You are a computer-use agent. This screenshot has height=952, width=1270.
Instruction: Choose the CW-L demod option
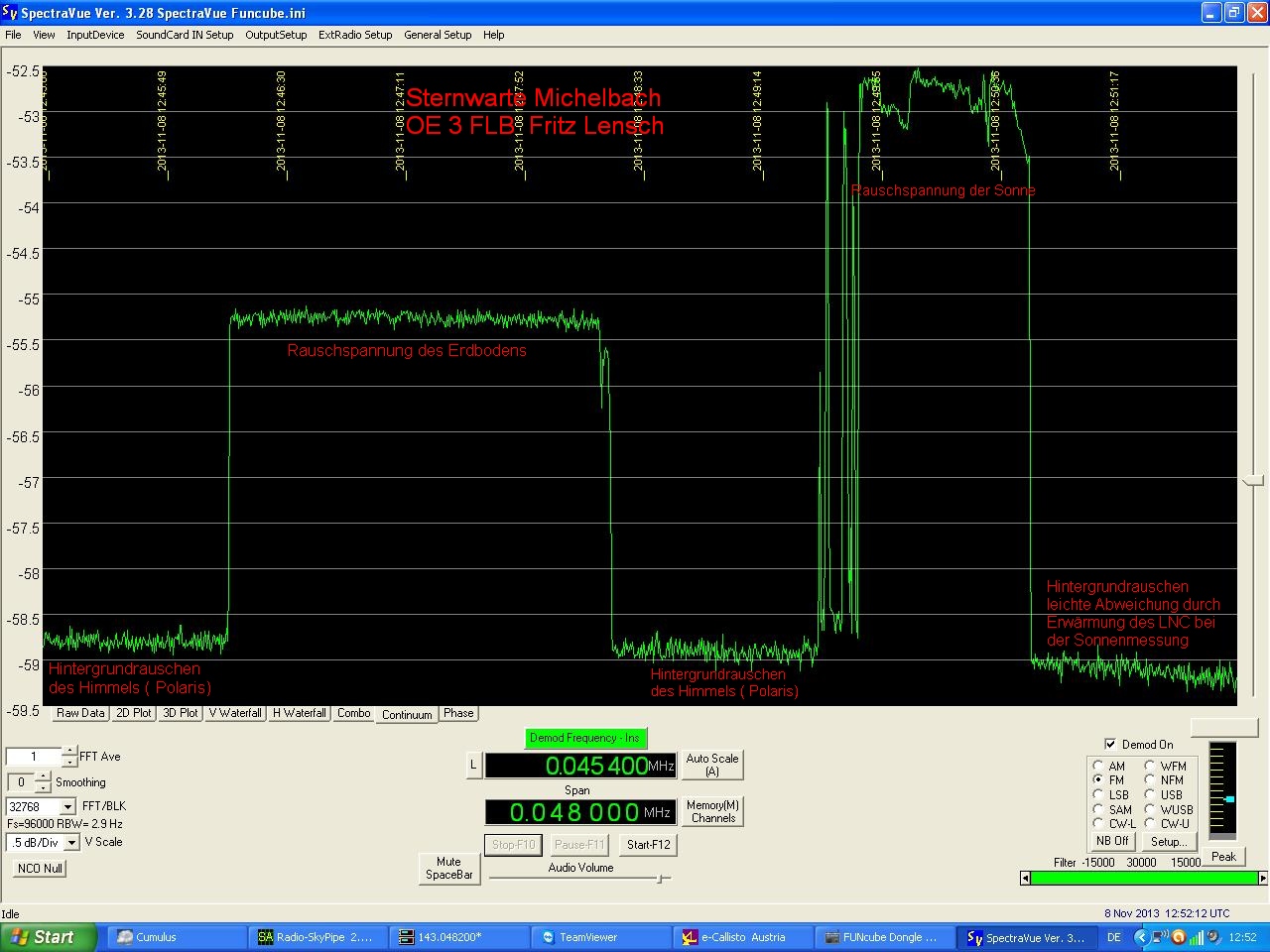1098,823
